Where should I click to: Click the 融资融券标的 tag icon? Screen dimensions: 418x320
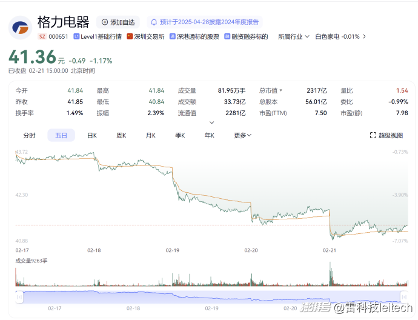227,36
